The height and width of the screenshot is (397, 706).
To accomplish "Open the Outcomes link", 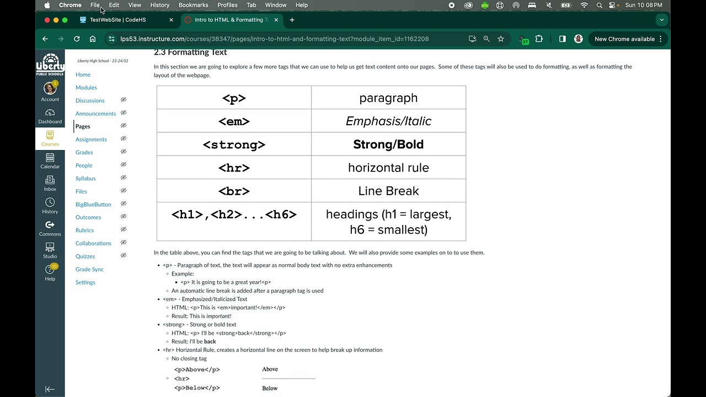I will tap(88, 217).
